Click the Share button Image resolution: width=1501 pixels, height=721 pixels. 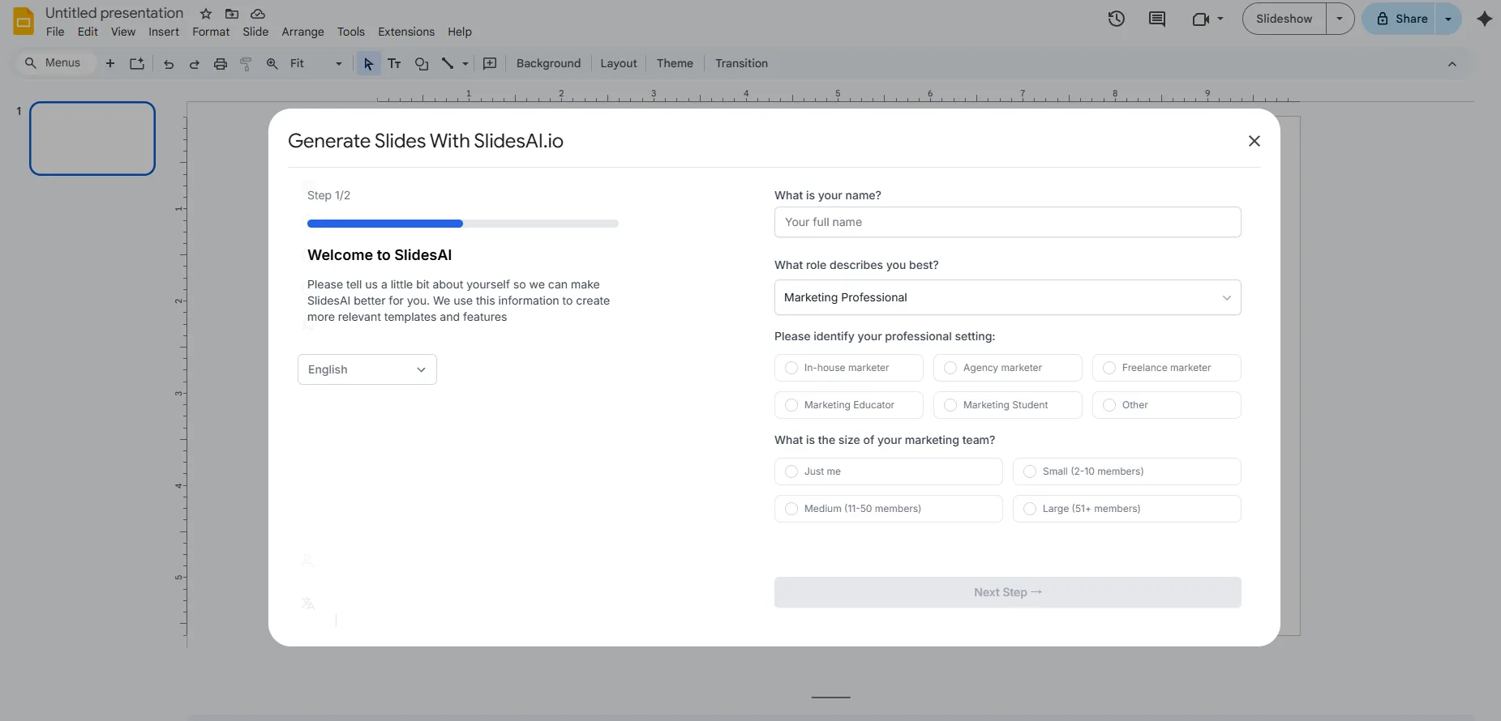(x=1401, y=19)
